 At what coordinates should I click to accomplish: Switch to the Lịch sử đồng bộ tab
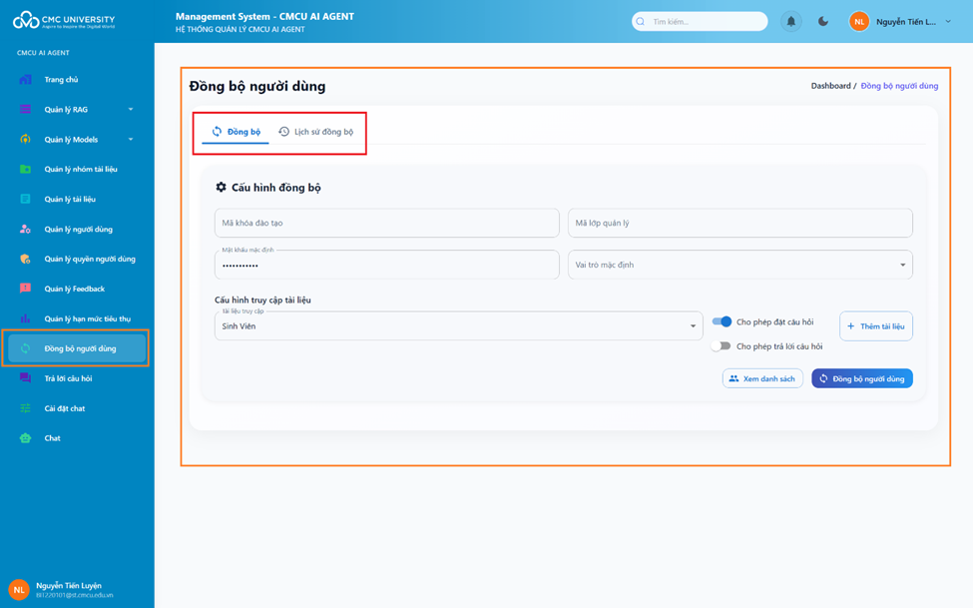coord(315,132)
